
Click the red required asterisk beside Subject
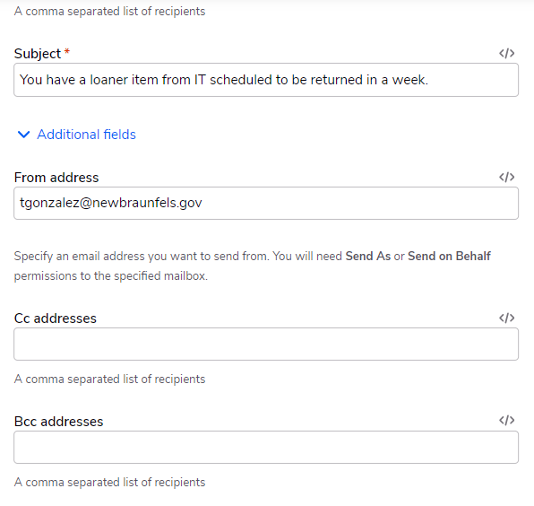click(67, 51)
